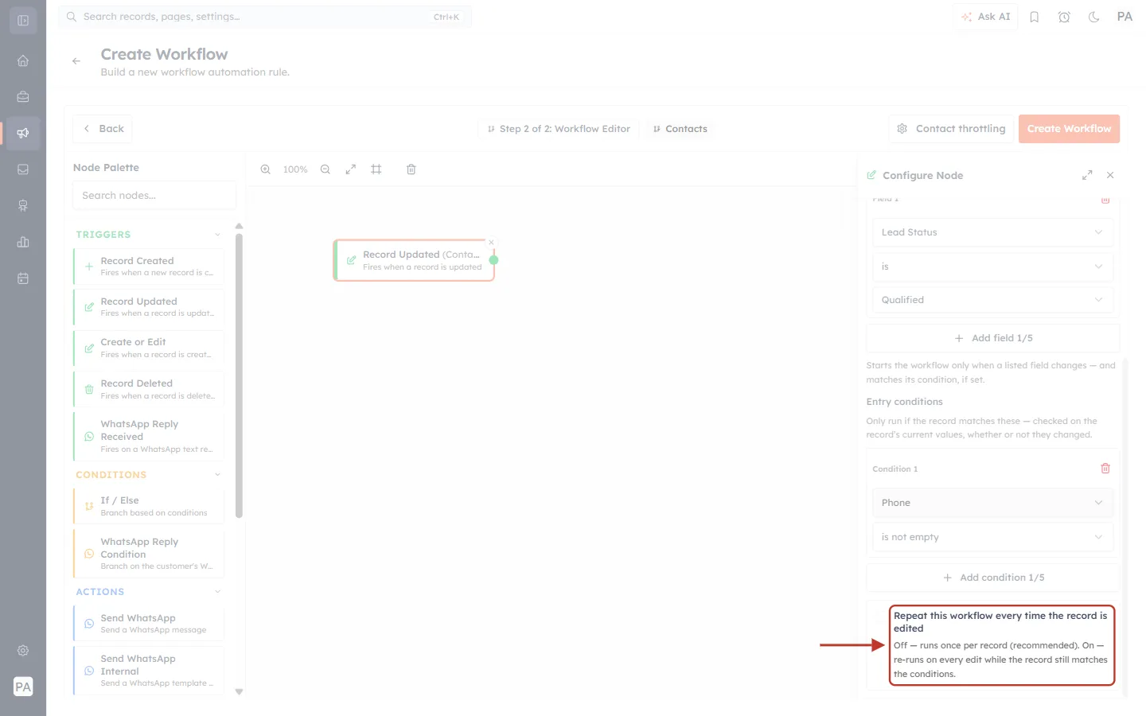Focus the global search records field

tap(265, 17)
